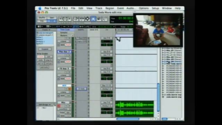
Task: Open the Track menu
Action: [99, 8]
